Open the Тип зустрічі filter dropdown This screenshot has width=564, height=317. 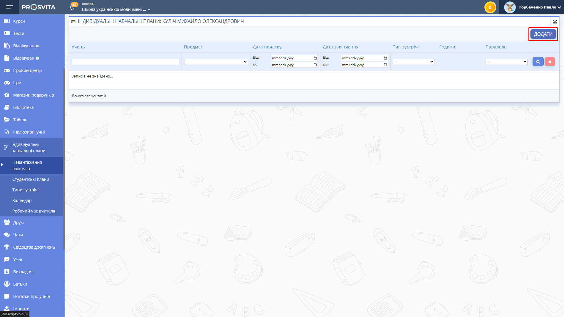[414, 62]
